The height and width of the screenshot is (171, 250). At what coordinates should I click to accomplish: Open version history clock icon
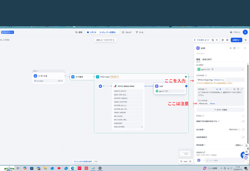[x=246, y=40]
